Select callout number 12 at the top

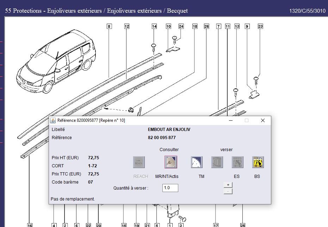coord(126,26)
